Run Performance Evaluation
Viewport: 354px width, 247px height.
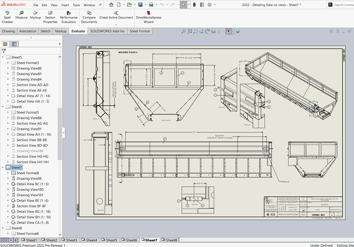coord(69,16)
